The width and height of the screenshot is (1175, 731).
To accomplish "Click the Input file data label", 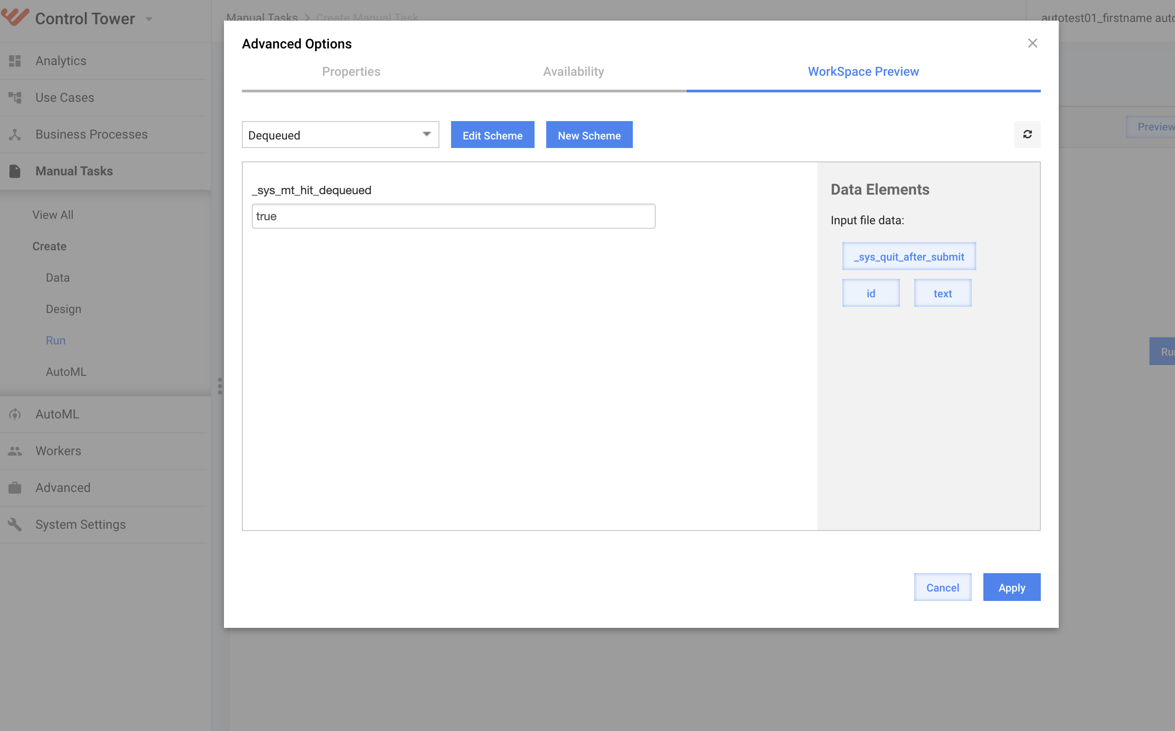I will (x=867, y=221).
